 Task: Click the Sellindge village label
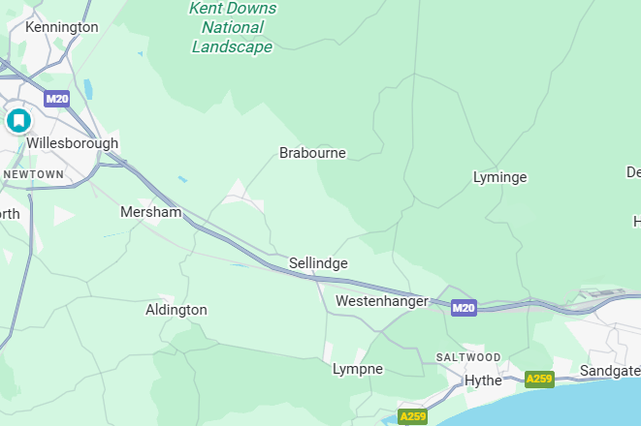point(318,263)
